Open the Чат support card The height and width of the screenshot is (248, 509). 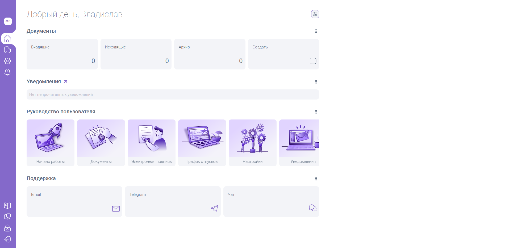click(x=271, y=201)
